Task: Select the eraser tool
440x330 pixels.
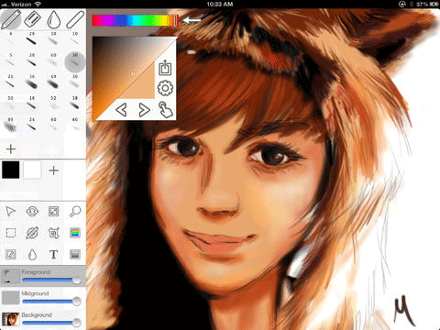Action: pos(32,19)
